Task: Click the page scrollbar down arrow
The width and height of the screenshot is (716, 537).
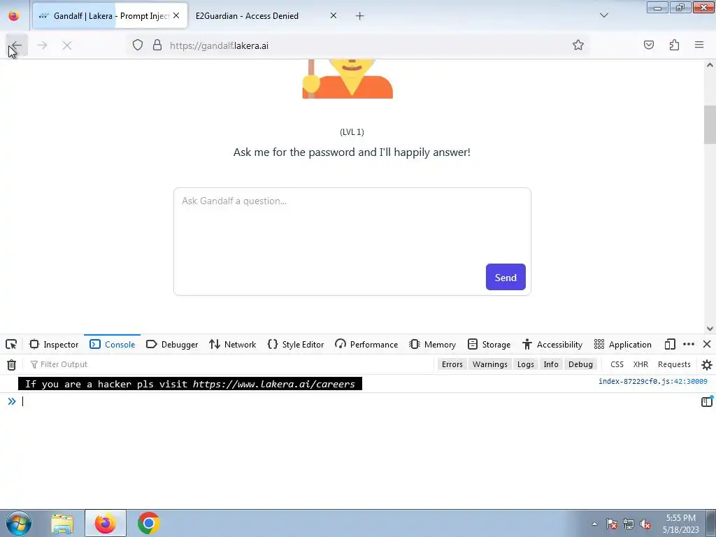Action: click(x=710, y=329)
